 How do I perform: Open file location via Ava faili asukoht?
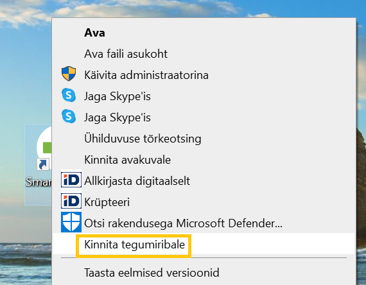coord(126,54)
